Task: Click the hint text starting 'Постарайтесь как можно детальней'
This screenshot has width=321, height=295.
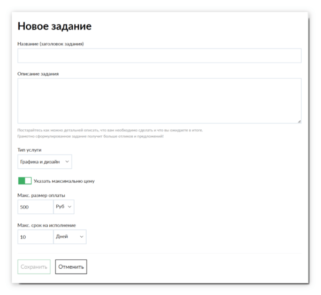Action: tap(110, 130)
